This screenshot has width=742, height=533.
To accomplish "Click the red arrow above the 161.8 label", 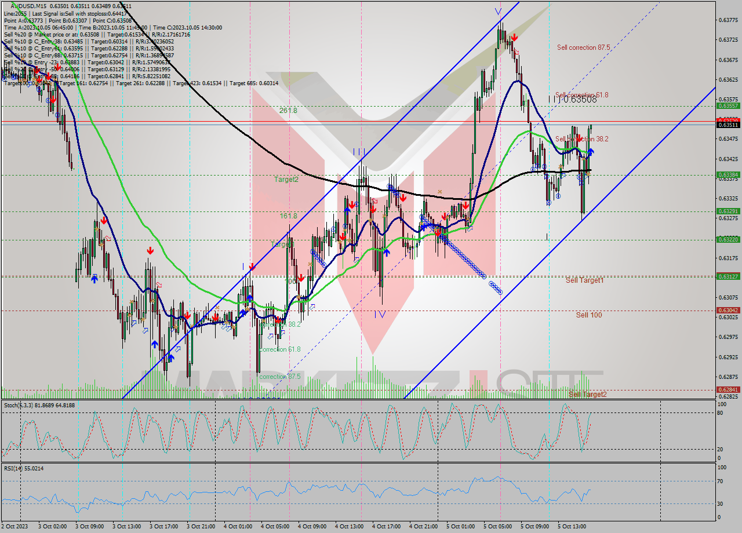I will 352,205.
